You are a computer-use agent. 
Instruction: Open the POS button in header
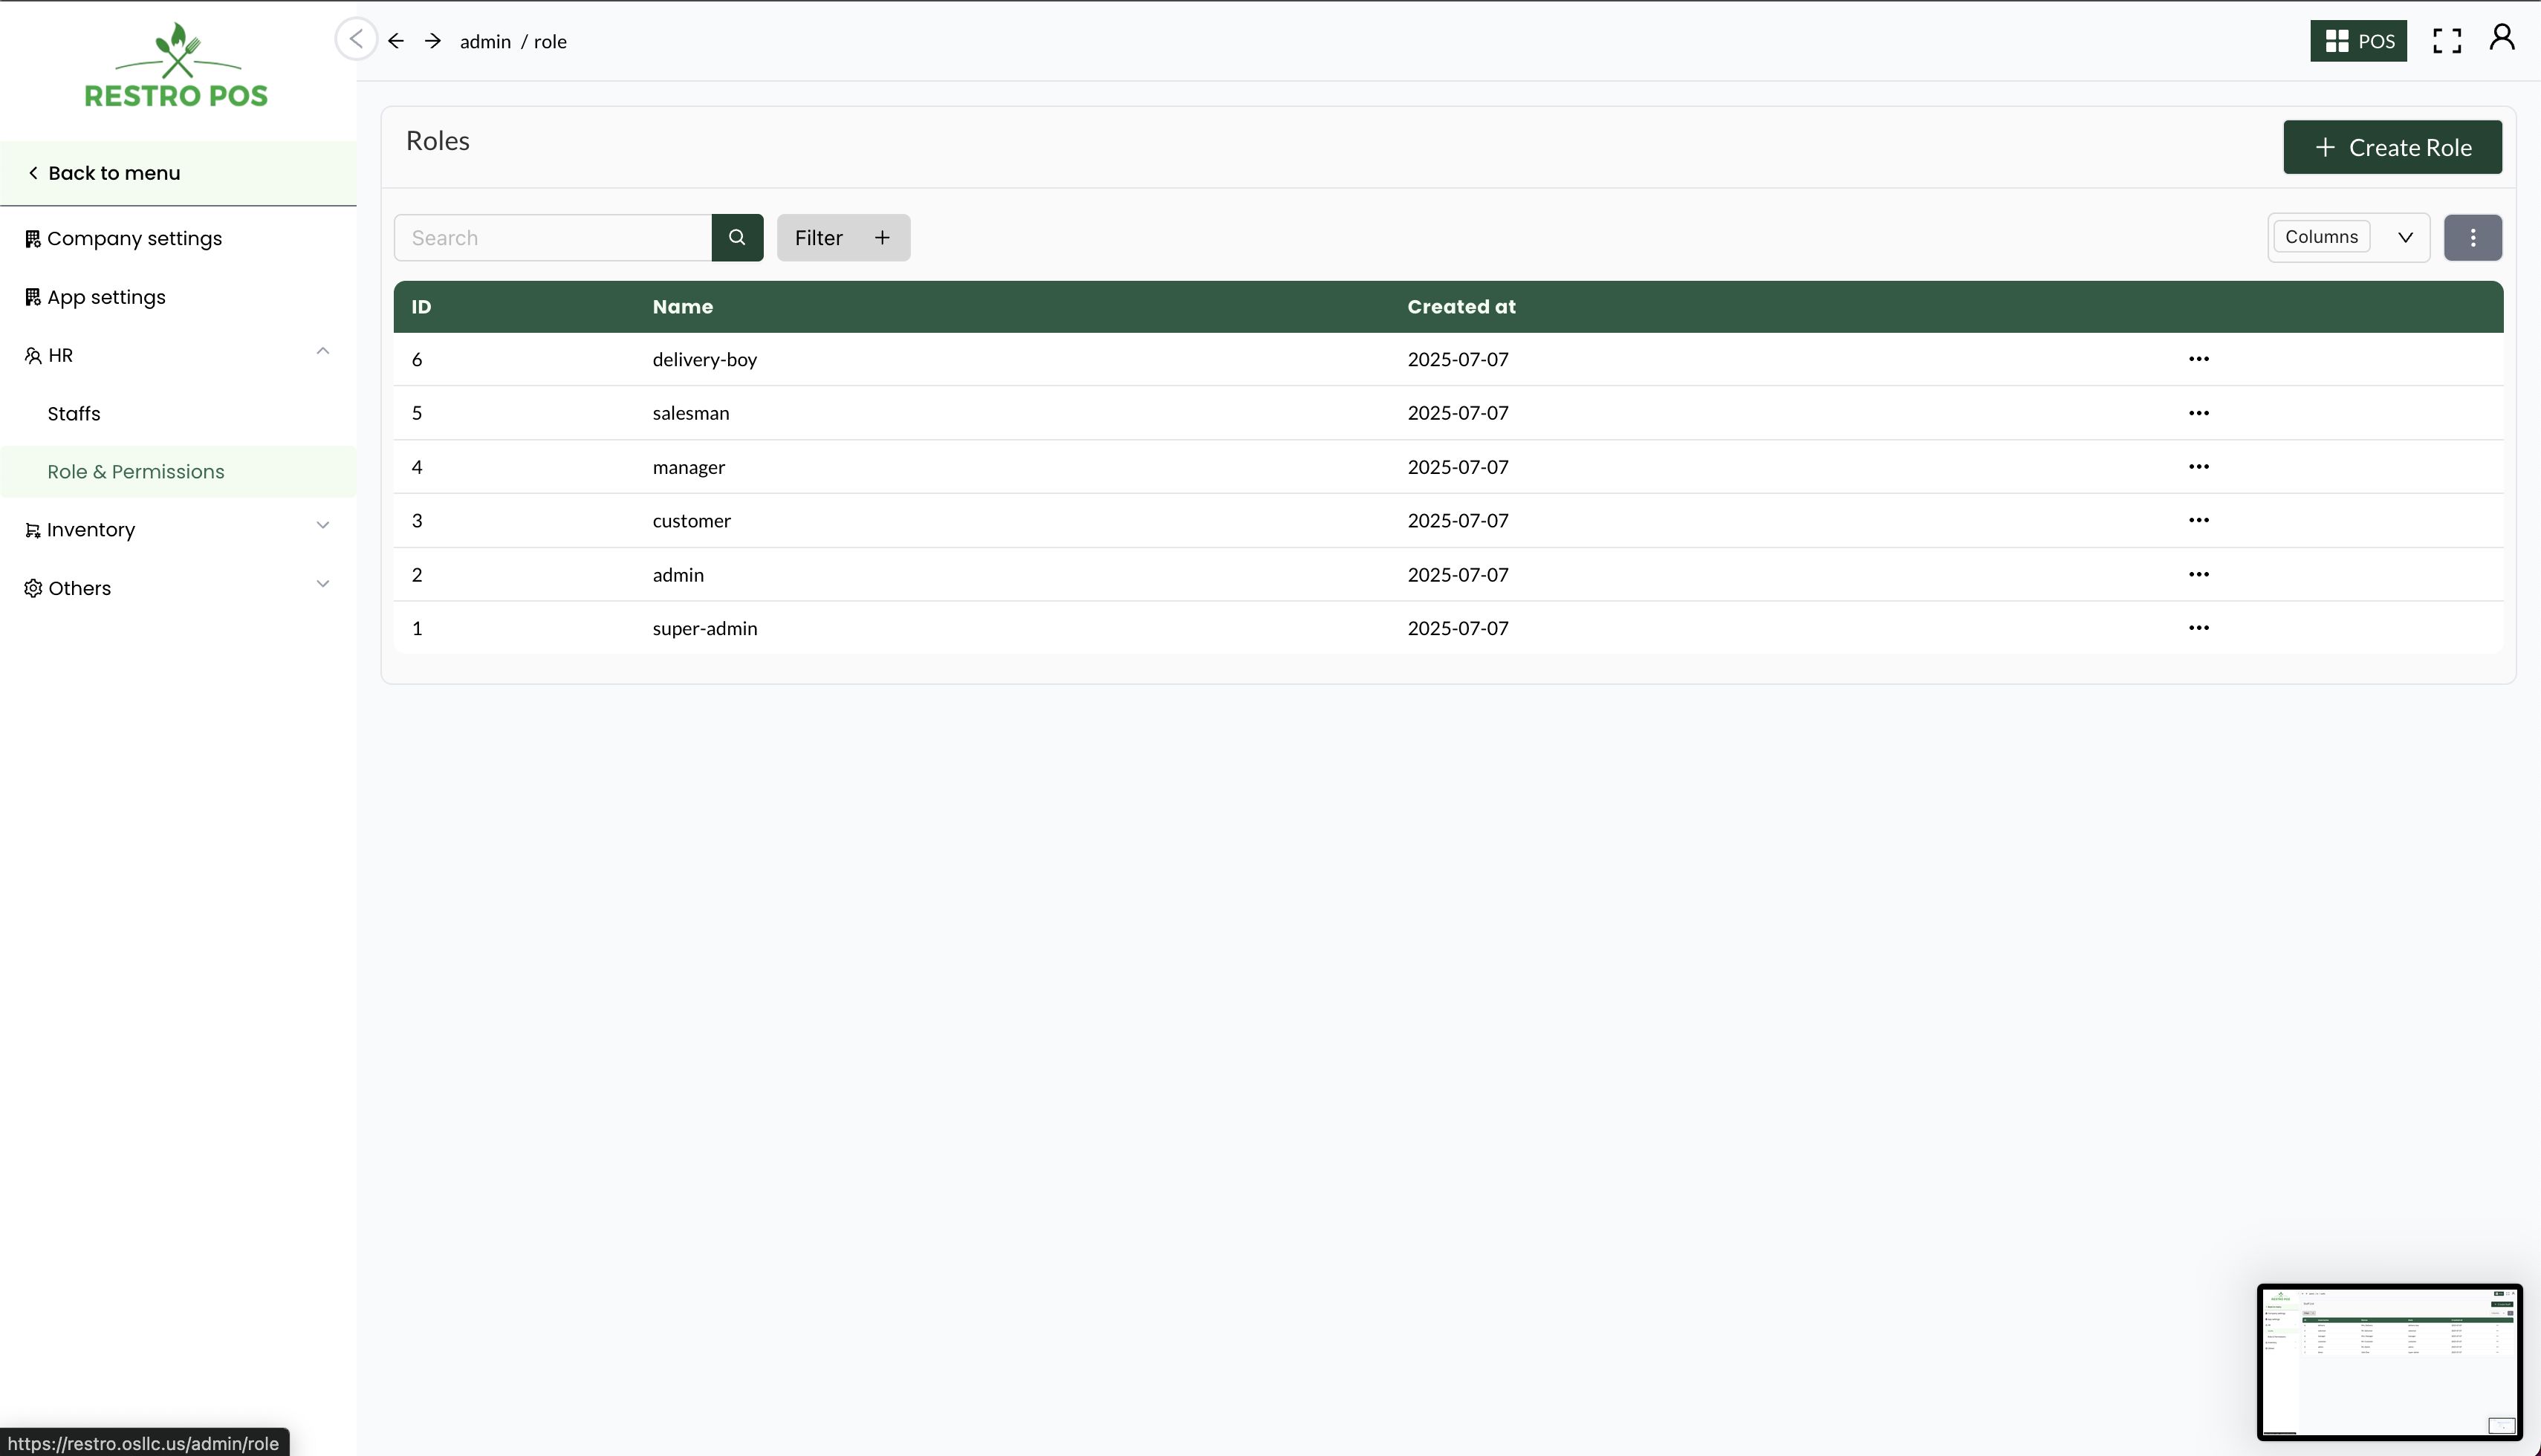2357,41
